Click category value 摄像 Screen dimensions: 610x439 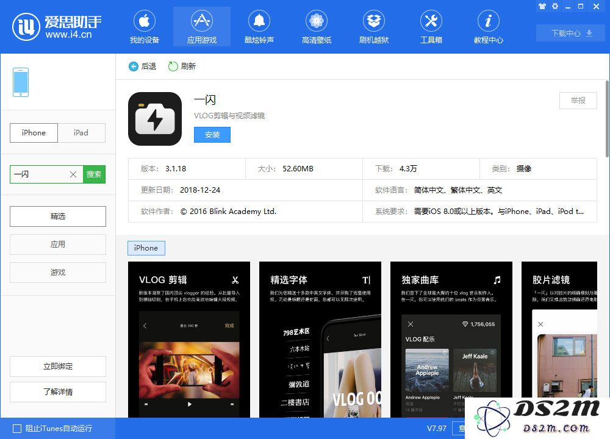pyautogui.click(x=524, y=169)
